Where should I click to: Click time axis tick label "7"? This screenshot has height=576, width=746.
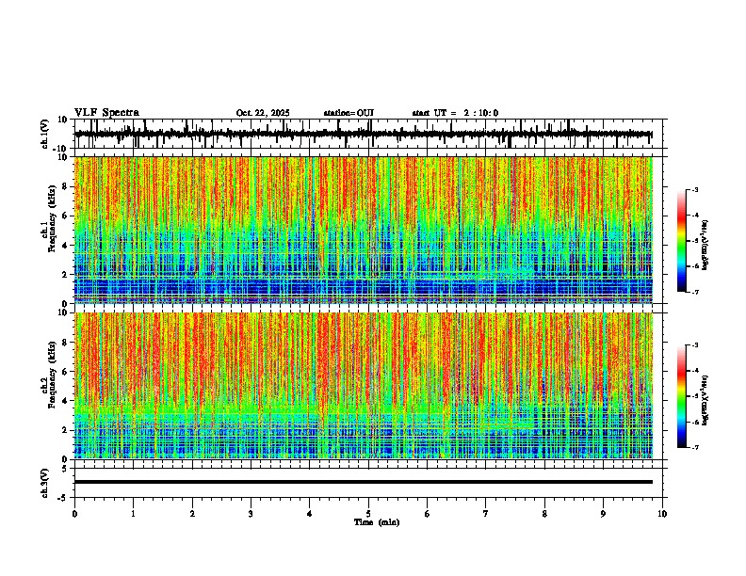click(486, 514)
